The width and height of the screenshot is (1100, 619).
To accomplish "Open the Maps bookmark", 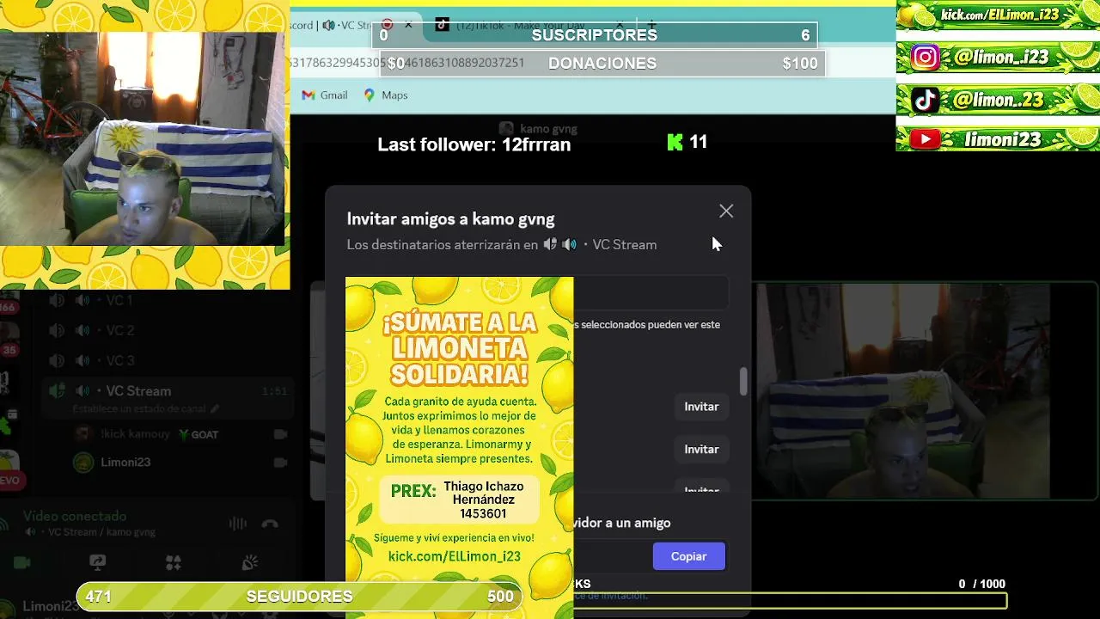I will tap(386, 95).
